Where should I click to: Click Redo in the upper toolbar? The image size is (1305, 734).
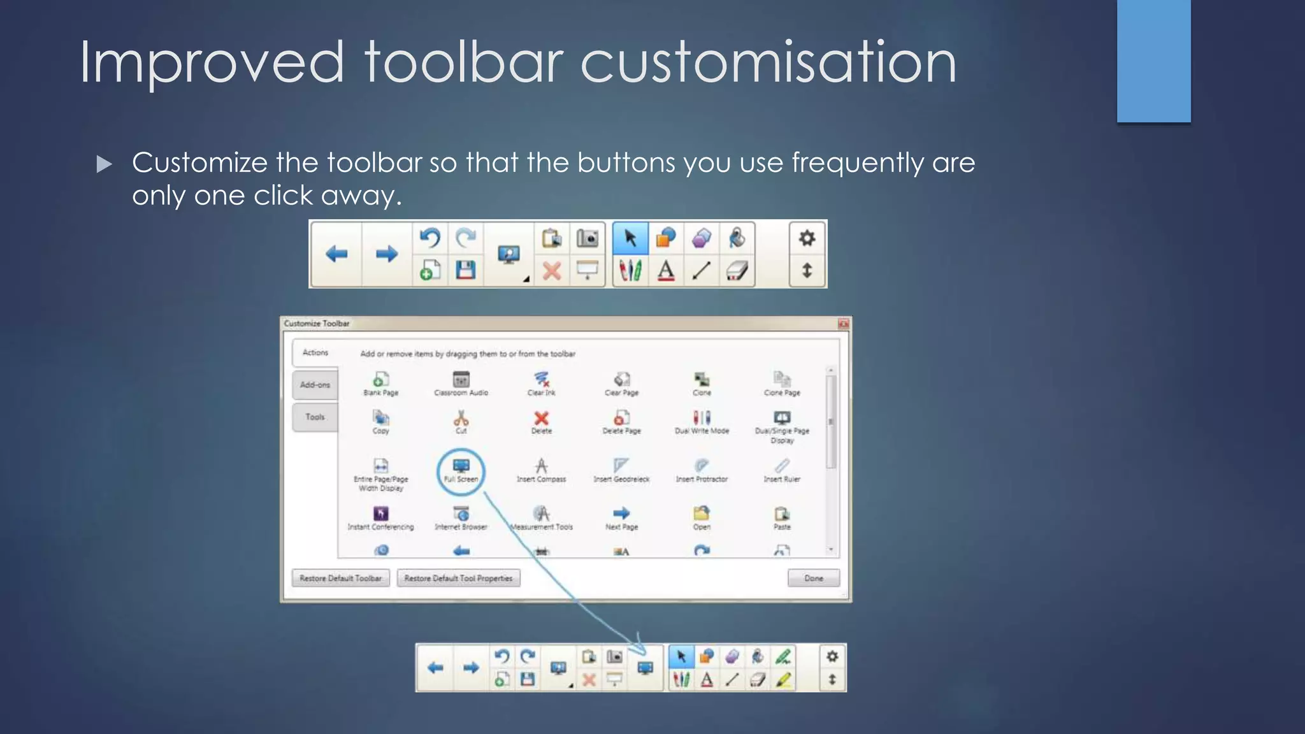click(x=466, y=238)
